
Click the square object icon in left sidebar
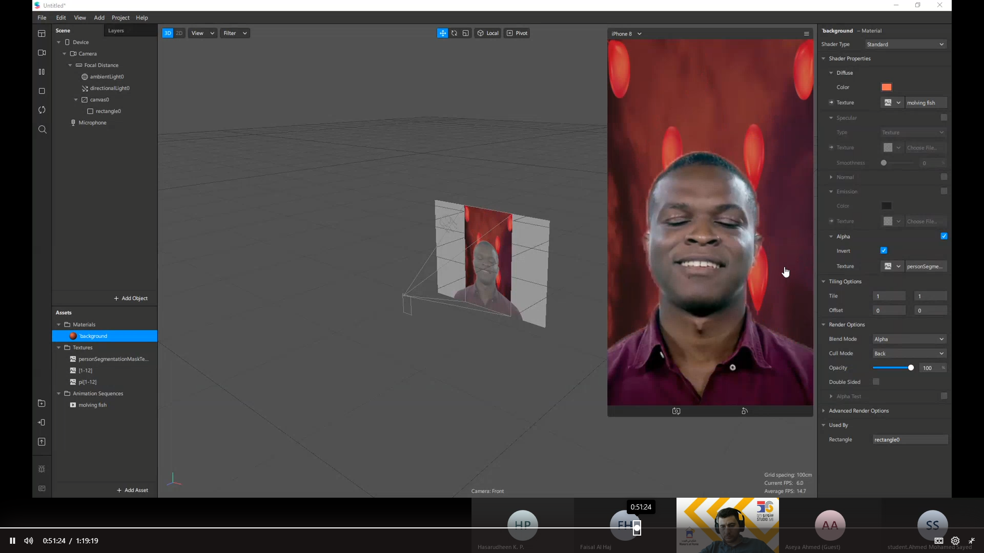tap(42, 91)
